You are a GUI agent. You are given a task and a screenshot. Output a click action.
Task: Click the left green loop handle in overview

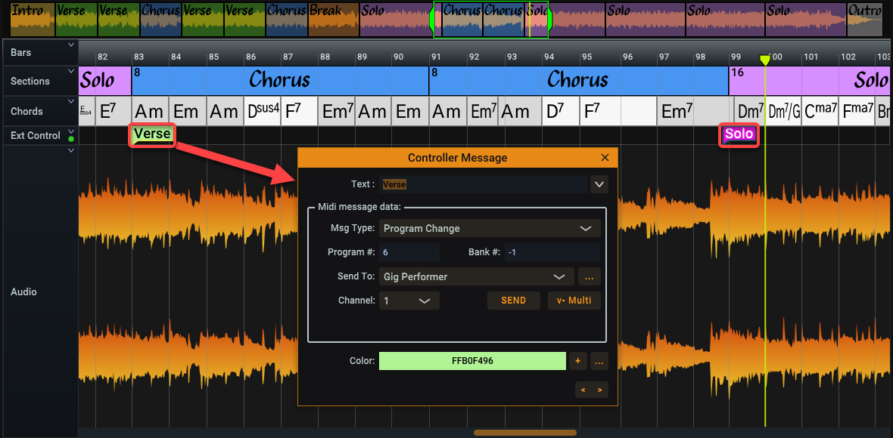click(x=431, y=20)
